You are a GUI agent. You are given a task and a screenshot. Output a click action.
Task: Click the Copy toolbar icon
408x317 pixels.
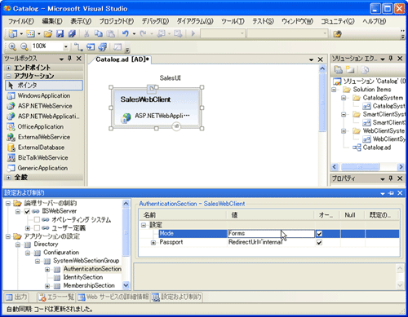(x=98, y=33)
